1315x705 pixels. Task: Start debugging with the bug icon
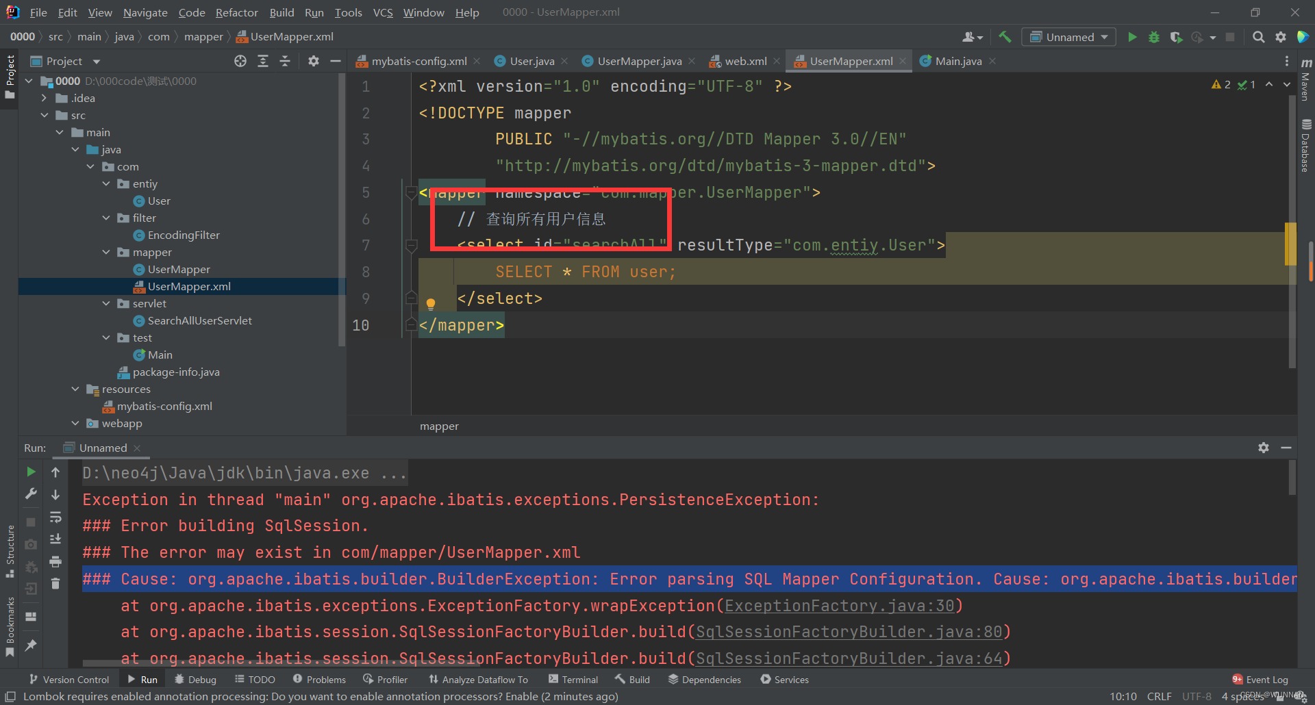1154,37
